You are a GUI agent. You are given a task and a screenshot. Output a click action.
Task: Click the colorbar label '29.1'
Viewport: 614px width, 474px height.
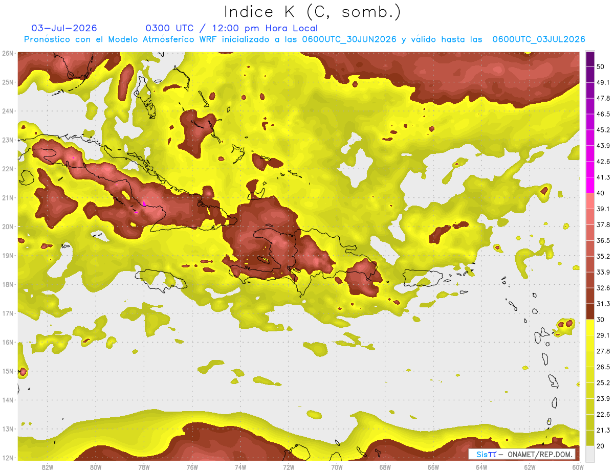pyautogui.click(x=604, y=335)
